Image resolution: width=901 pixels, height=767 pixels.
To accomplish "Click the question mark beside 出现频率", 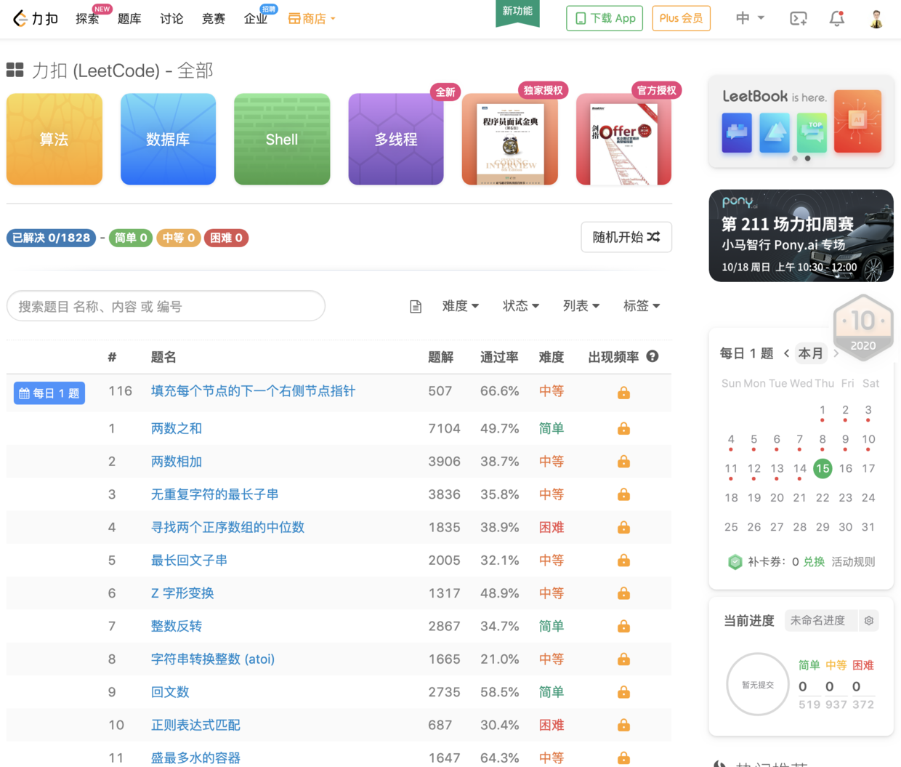I will (652, 356).
